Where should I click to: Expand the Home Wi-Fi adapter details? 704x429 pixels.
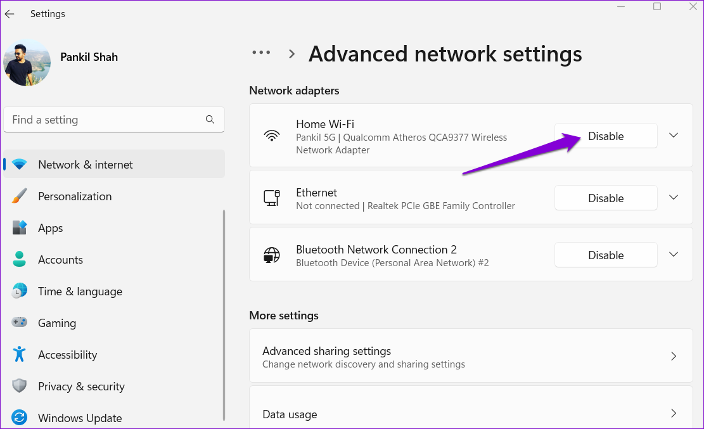(x=673, y=136)
